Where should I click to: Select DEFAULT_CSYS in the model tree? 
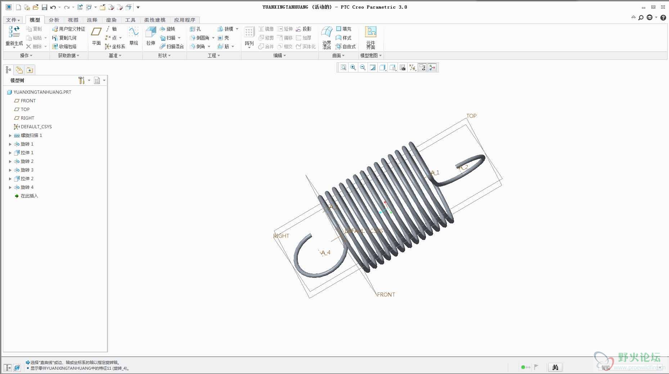(x=33, y=127)
